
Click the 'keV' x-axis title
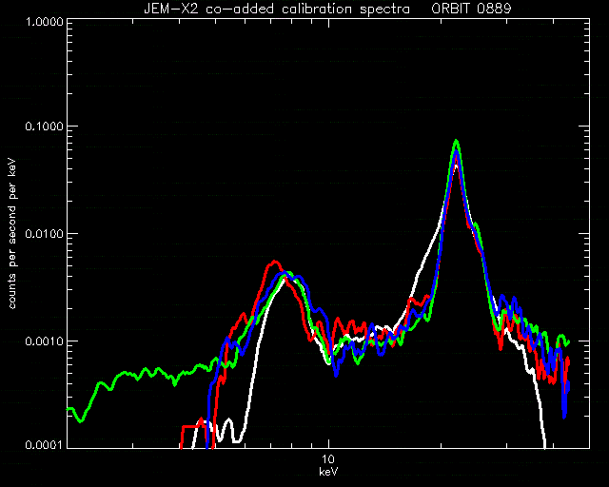click(x=328, y=472)
